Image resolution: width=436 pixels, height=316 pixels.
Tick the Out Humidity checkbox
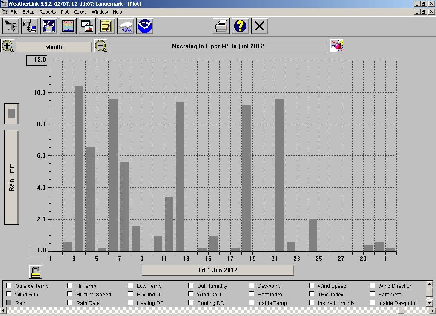pos(191,286)
